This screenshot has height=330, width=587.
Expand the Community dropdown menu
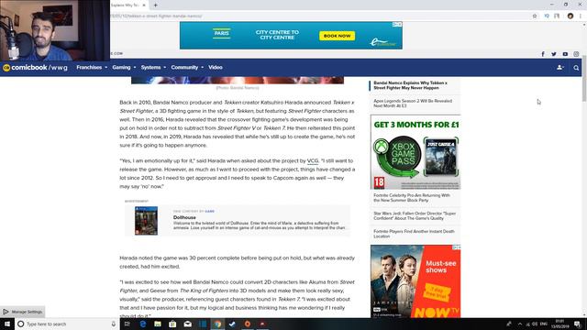click(187, 68)
